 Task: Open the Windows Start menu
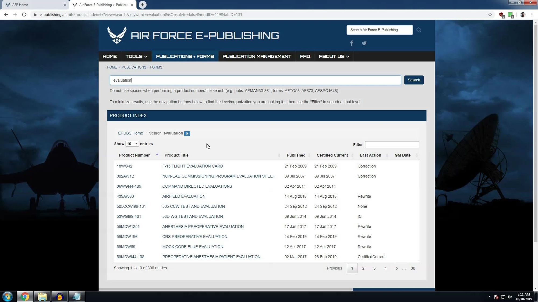coord(8,297)
